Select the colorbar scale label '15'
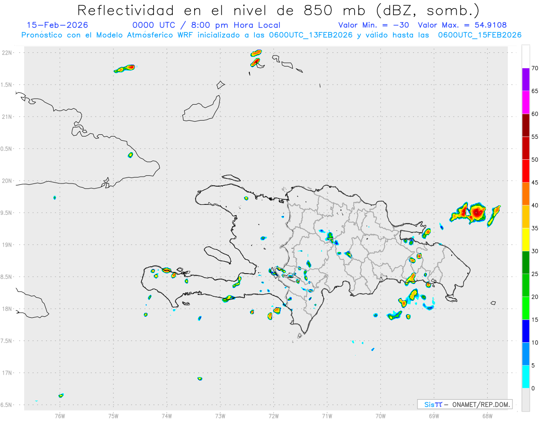 pyautogui.click(x=535, y=320)
